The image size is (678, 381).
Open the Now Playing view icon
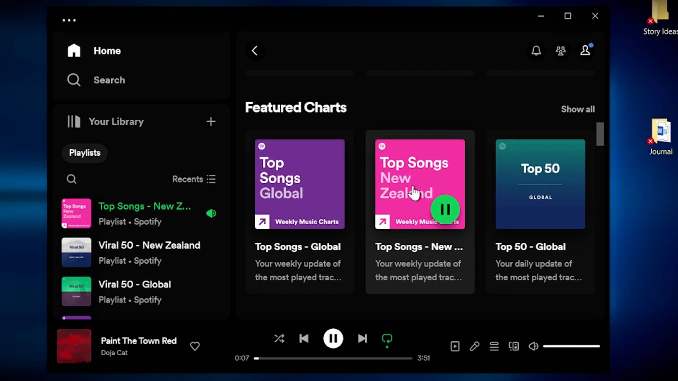(x=455, y=346)
